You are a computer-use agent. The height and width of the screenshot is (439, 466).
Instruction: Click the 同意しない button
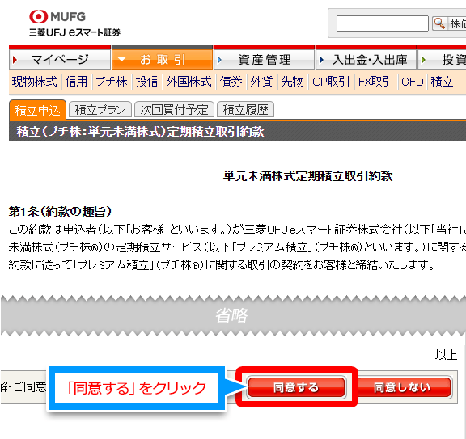pyautogui.click(x=402, y=387)
